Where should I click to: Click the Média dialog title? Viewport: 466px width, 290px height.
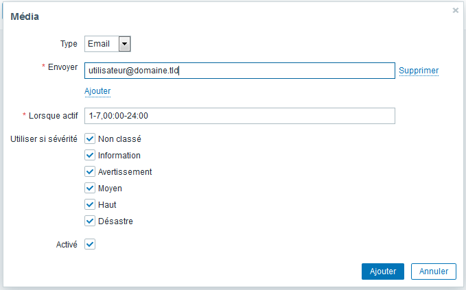tap(25, 16)
